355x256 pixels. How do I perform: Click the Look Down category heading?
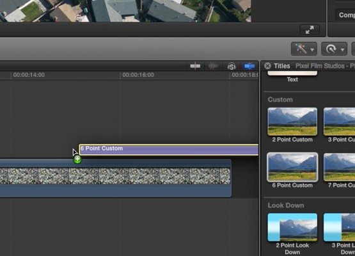[x=286, y=205]
